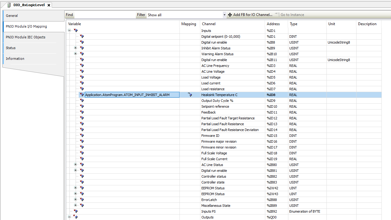The width and height of the screenshot is (391, 220).
Task: Switch to the PNIO Module IEC Objects tab
Action: pyautogui.click(x=26, y=37)
